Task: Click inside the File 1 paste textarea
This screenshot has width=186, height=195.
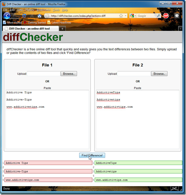Action: click(x=47, y=119)
